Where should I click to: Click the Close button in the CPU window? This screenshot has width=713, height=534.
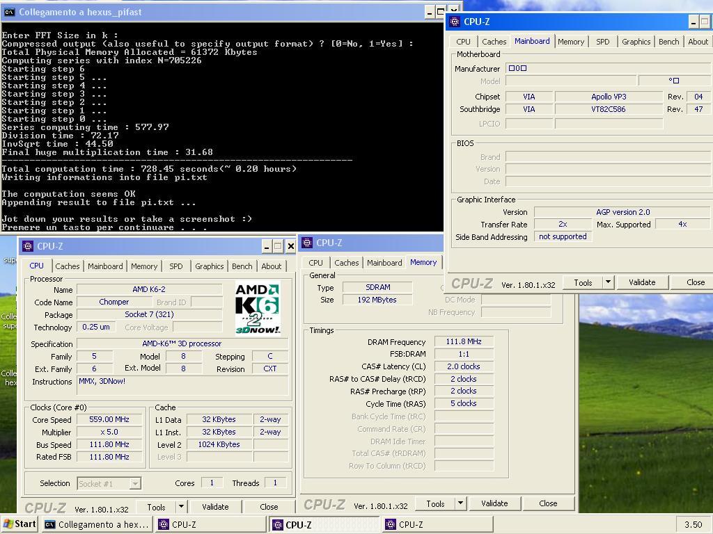pyautogui.click(x=269, y=507)
